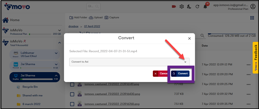Open settings via the gear icon
Viewport: 259px width, 109px height.
[182, 7]
